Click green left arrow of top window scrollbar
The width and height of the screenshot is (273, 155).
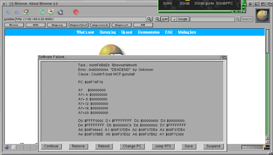234,12
